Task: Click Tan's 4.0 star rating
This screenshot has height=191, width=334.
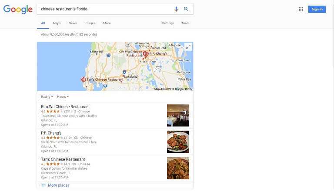Action: point(52,164)
